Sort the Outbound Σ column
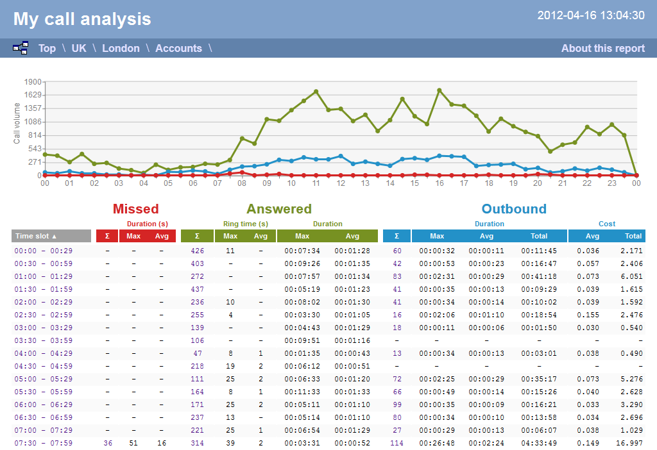Screen dimensions: 657x450 (x=397, y=236)
